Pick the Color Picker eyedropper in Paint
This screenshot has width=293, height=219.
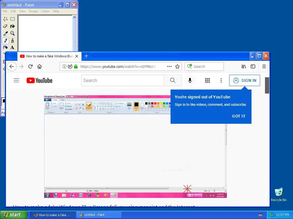point(5,33)
